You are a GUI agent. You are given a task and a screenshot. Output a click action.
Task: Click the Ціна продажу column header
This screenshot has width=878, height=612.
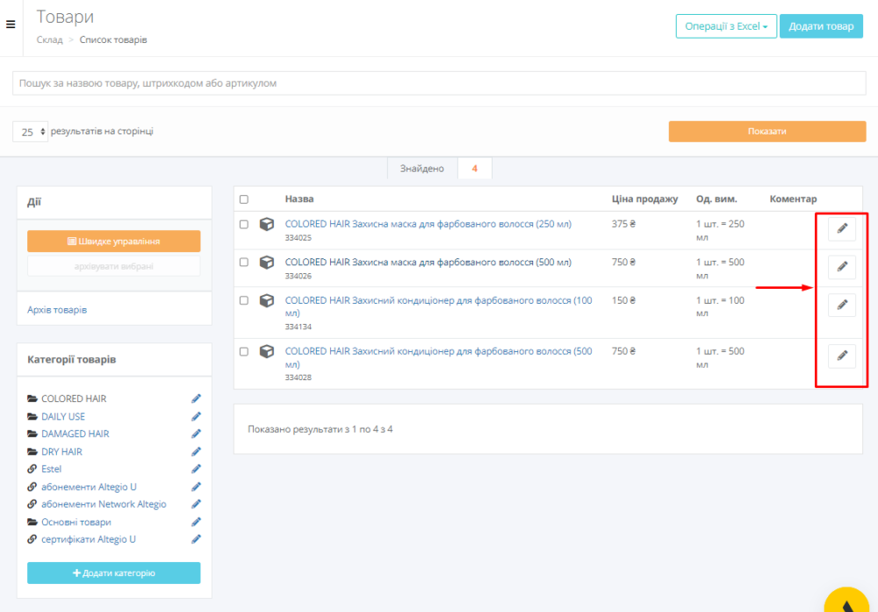pos(644,198)
